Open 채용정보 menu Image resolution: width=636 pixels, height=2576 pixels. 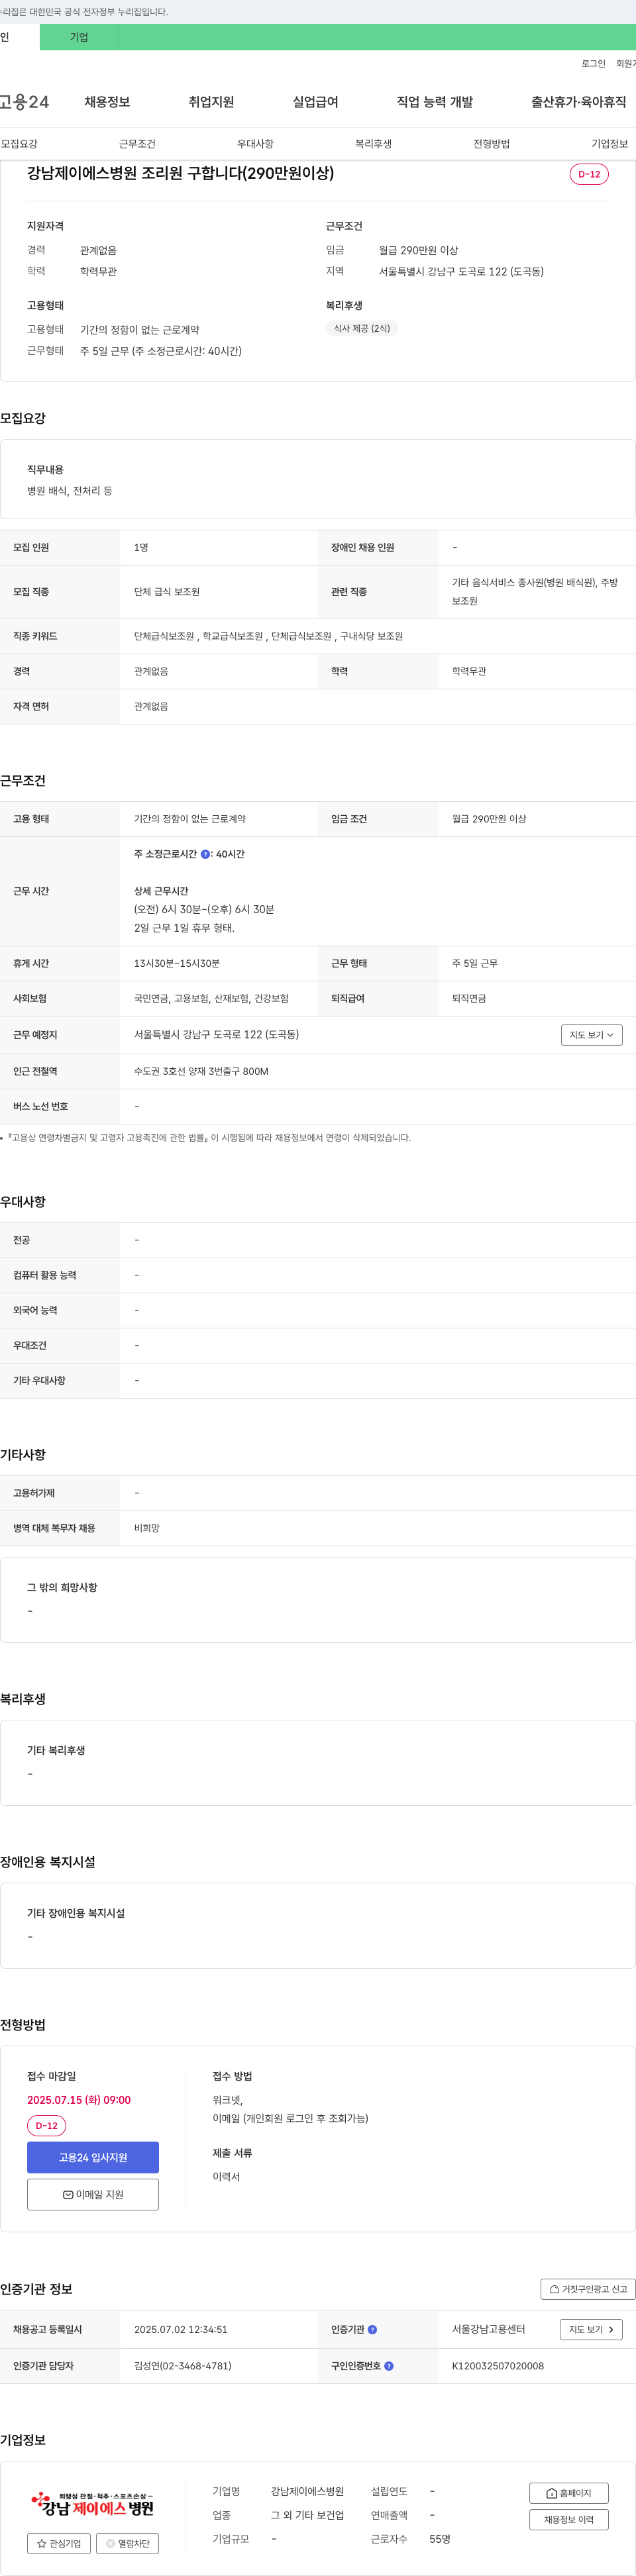click(107, 102)
